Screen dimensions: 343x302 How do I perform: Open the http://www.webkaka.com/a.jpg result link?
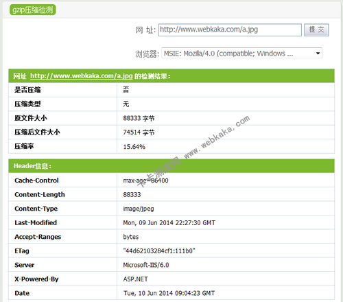[x=81, y=76]
